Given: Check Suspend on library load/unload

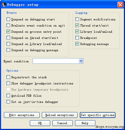Looking at the screenshot, I should point(8,44).
